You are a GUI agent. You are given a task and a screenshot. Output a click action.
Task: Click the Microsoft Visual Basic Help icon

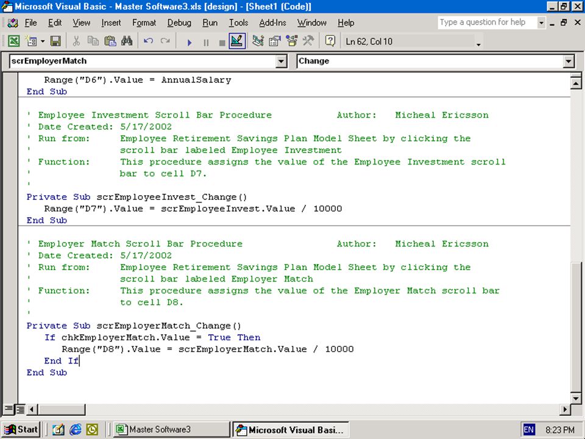pos(330,41)
